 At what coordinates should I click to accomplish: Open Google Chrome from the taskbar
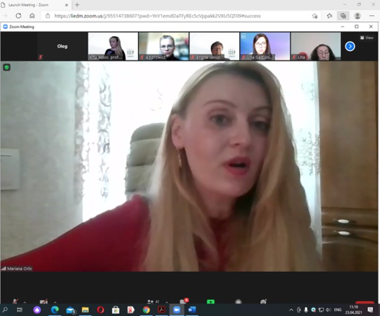pos(146,310)
